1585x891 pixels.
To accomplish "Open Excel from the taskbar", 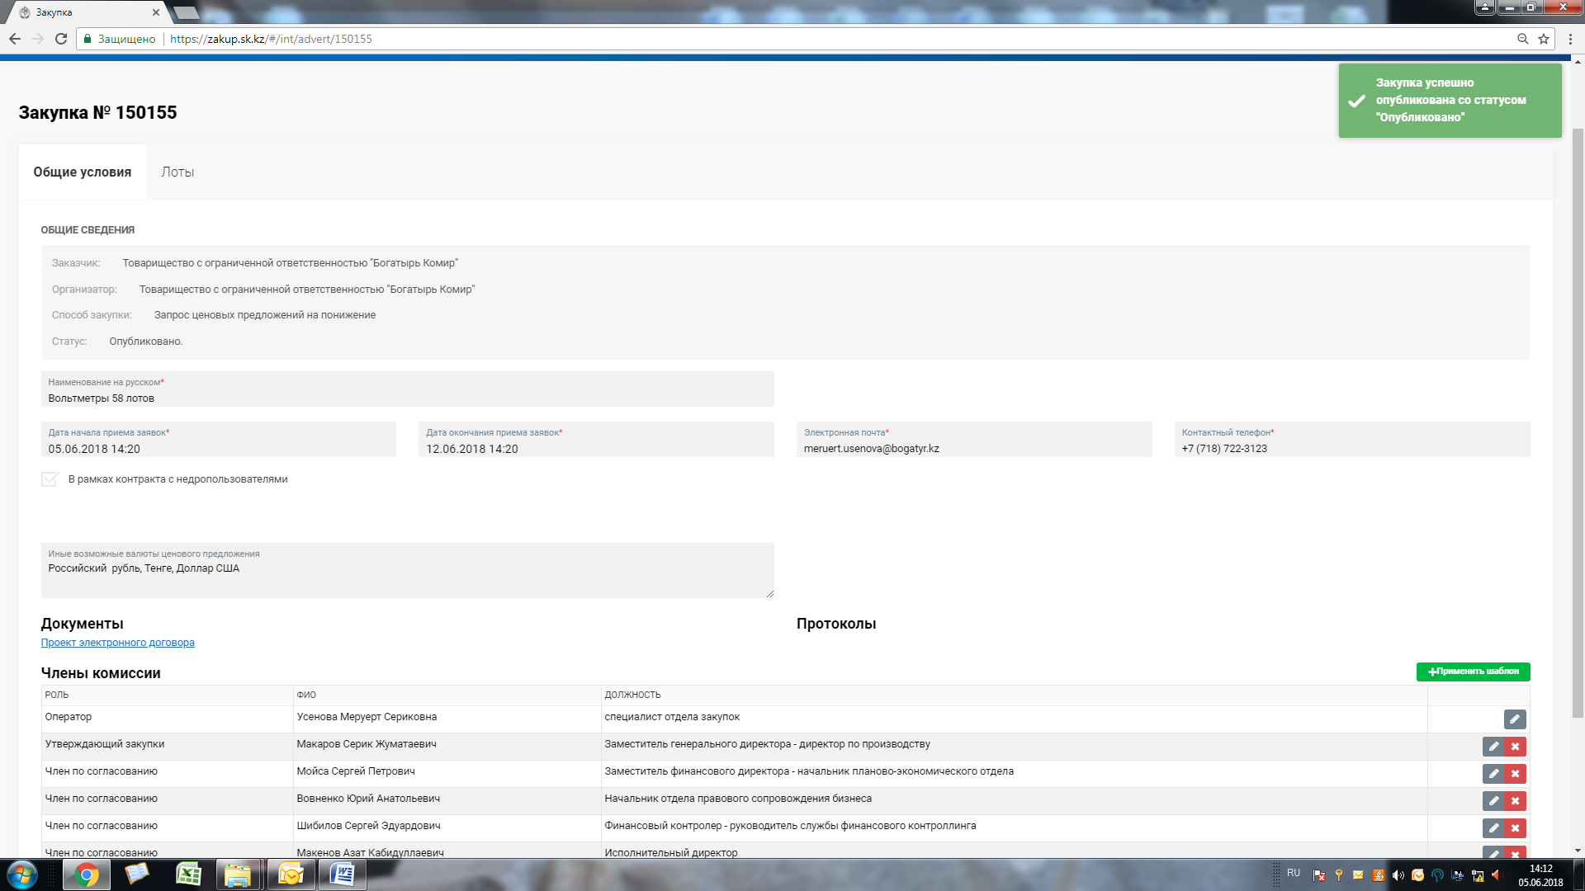I will (x=188, y=874).
